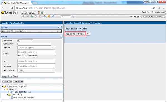Screen dimensions: 167x102
Task: View site information icon in address bar
Action: pyautogui.click(x=16, y=8)
